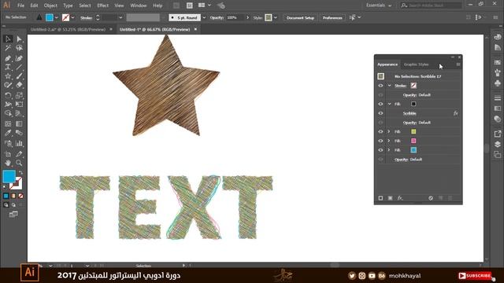Select the Selection tool arrow
Screen dimensions: 504x283
tap(8, 39)
